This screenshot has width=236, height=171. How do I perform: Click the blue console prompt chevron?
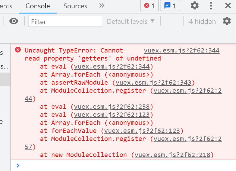coord(18,166)
